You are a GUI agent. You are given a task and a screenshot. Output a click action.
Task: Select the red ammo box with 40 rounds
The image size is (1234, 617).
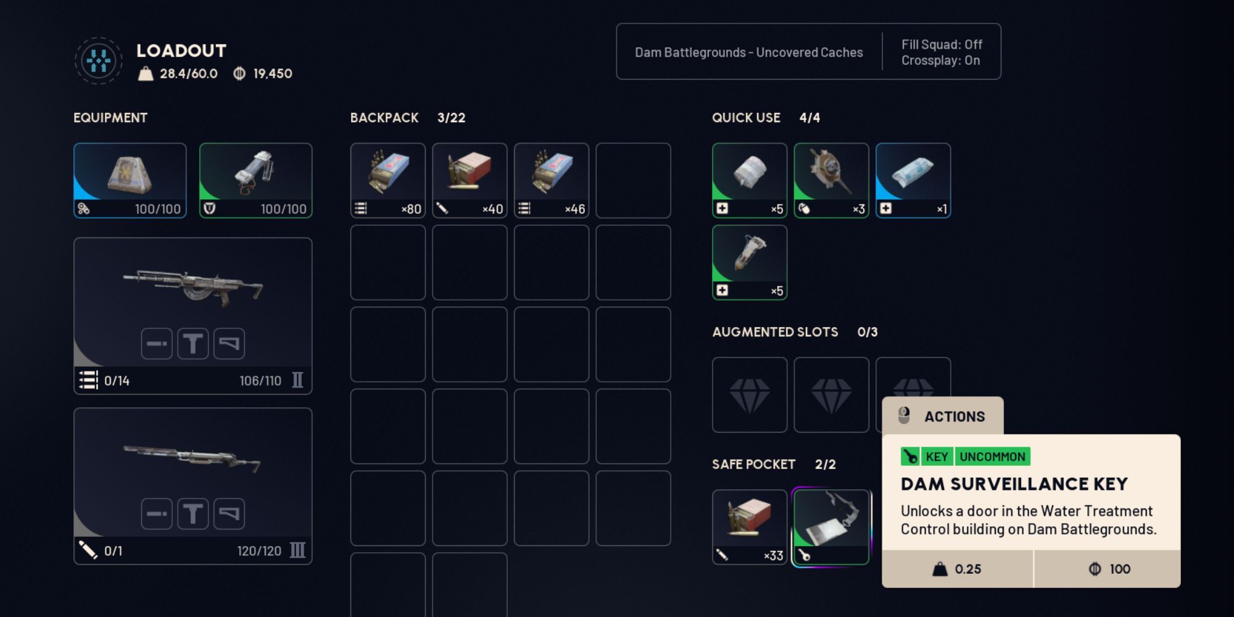click(470, 180)
